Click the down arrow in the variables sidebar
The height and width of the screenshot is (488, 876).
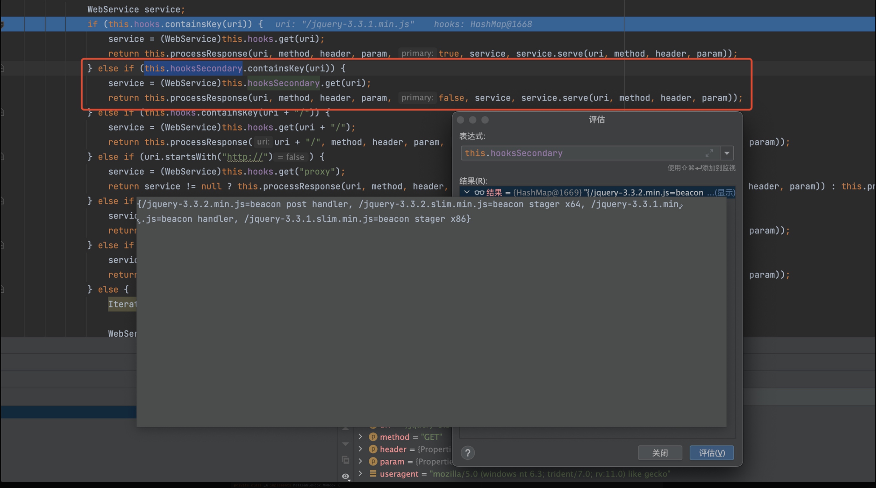pyautogui.click(x=346, y=444)
